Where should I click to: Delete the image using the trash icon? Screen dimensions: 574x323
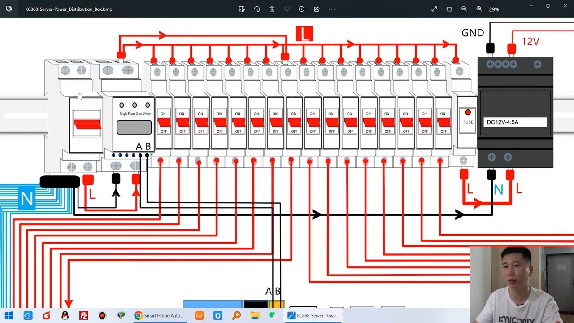point(272,9)
